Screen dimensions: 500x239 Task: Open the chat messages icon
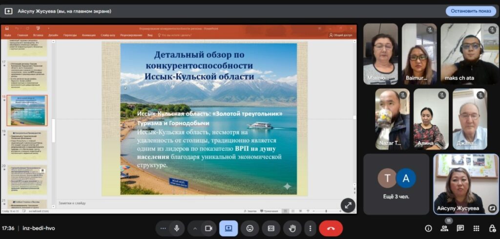pyautogui.click(x=460, y=228)
